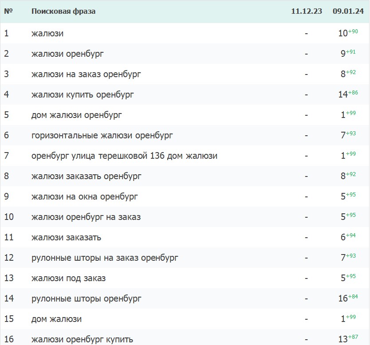
Task: Click the phrase 'жалюзи оренбург купить'
Action: (82, 339)
